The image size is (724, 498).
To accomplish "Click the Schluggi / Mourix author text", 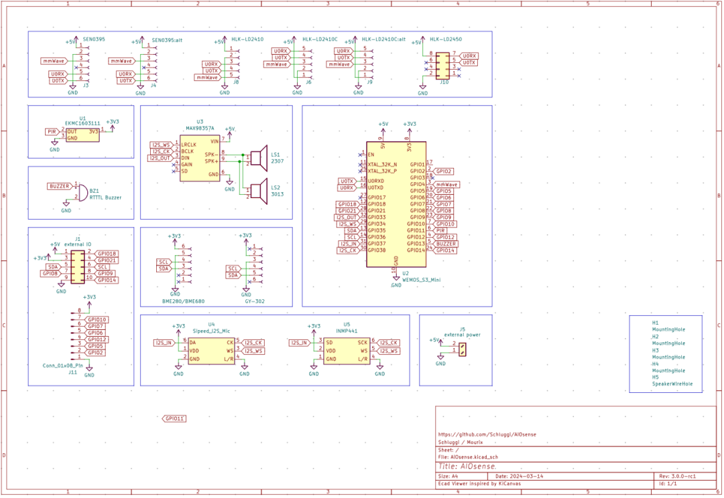I will [461, 442].
